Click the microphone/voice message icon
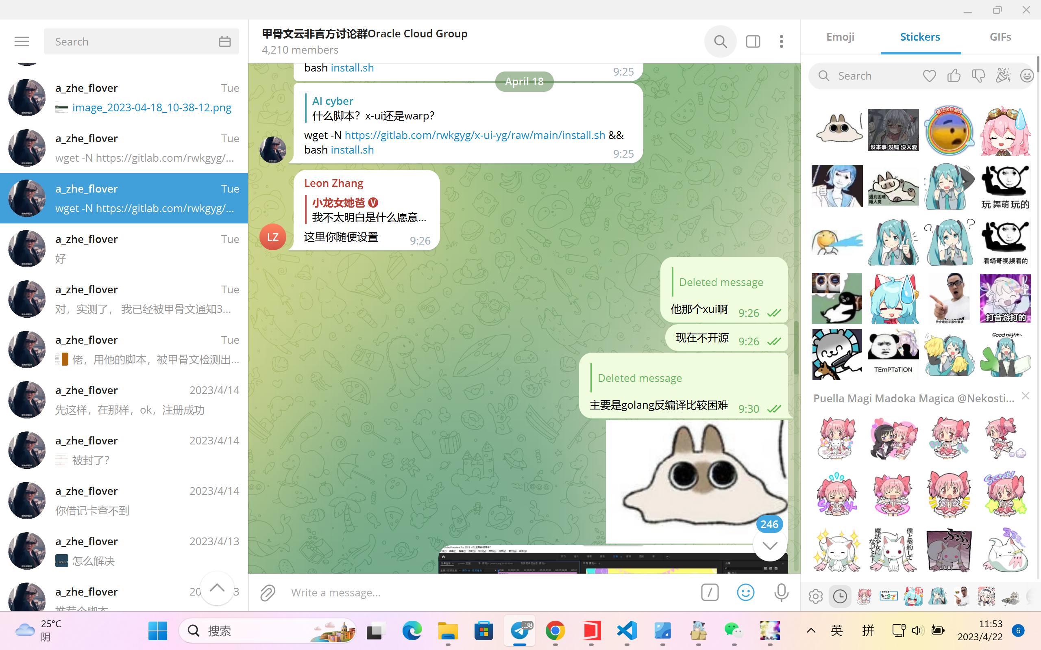This screenshot has height=650, width=1041. pos(782,592)
